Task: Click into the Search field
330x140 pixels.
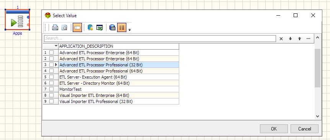Action: (x=160, y=39)
